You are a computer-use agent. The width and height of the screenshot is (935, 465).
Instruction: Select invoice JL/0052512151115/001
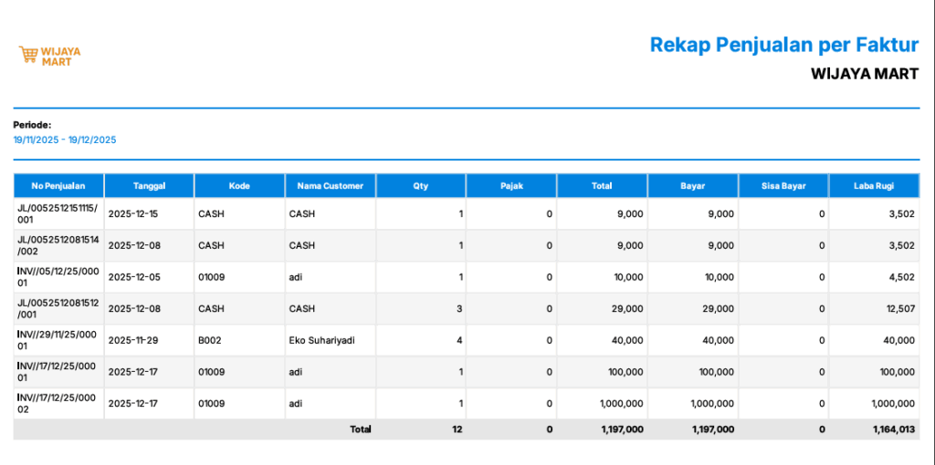pos(58,213)
